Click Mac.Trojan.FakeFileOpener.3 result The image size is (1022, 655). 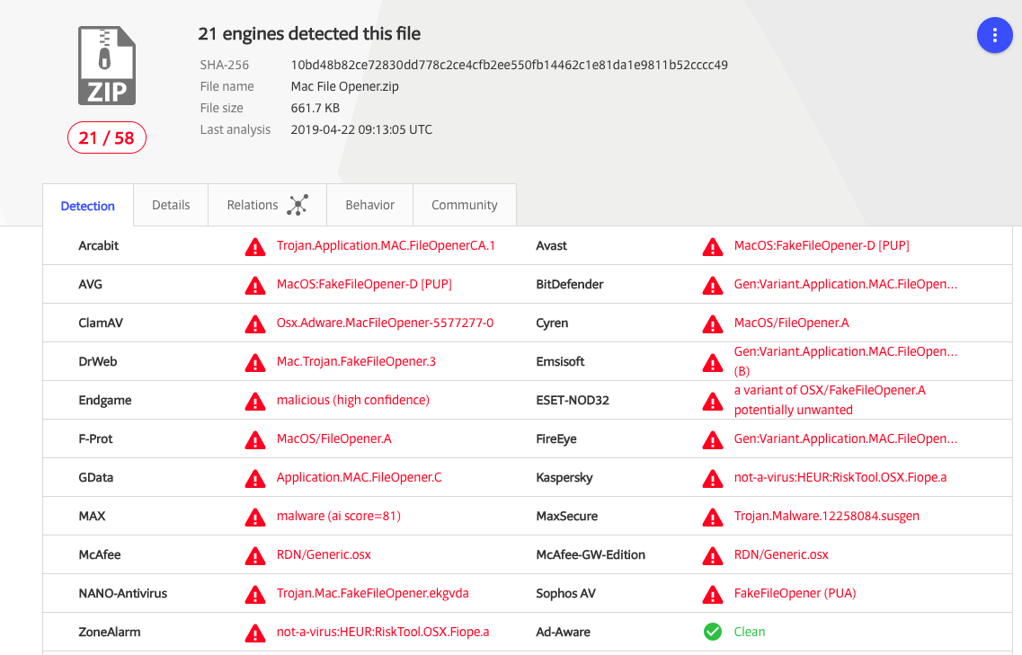356,361
